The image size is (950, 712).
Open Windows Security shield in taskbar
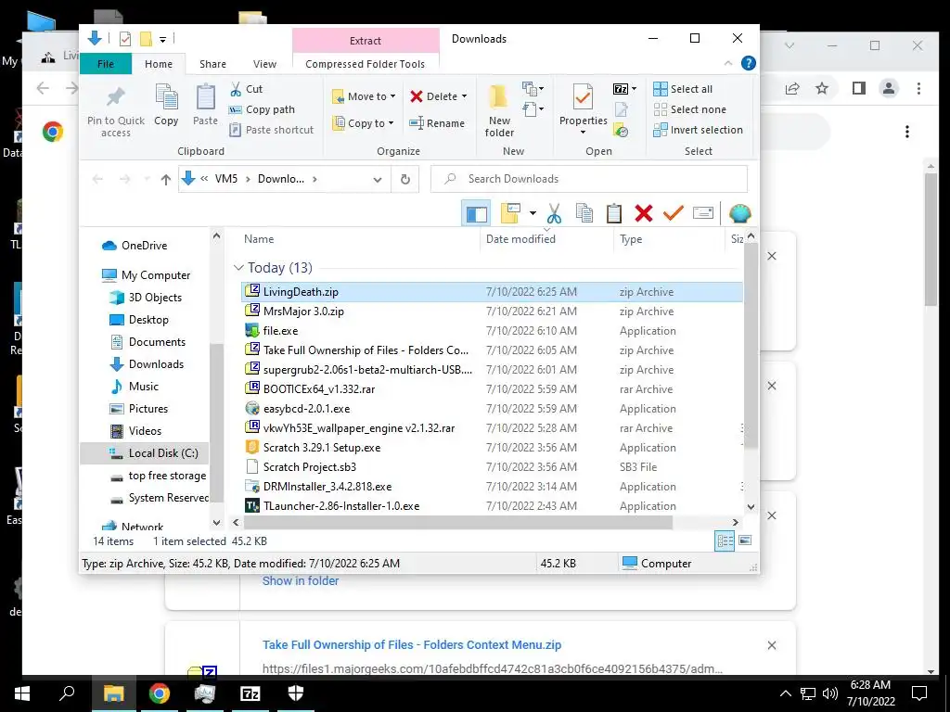pyautogui.click(x=296, y=693)
